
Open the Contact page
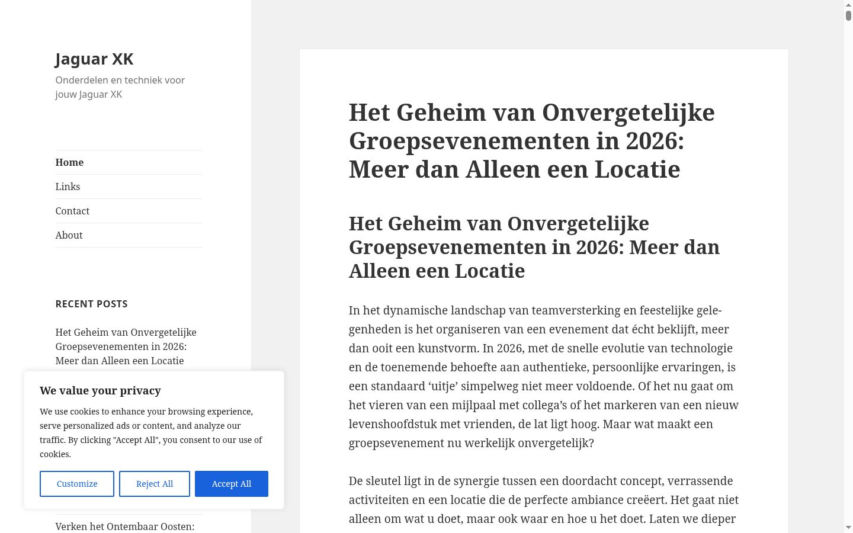[72, 211]
